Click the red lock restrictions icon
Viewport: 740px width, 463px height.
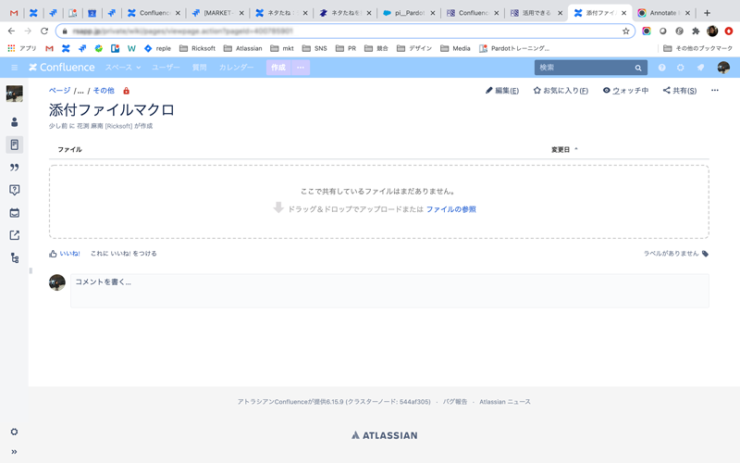point(126,91)
